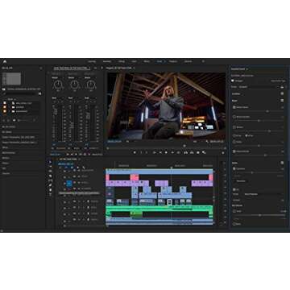Viewport: 290px width, 290px height.
Task: Click the Lift button
Action: click(185, 152)
